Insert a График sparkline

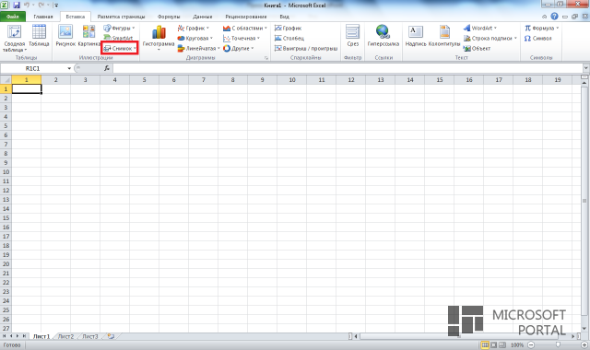pyautogui.click(x=289, y=29)
